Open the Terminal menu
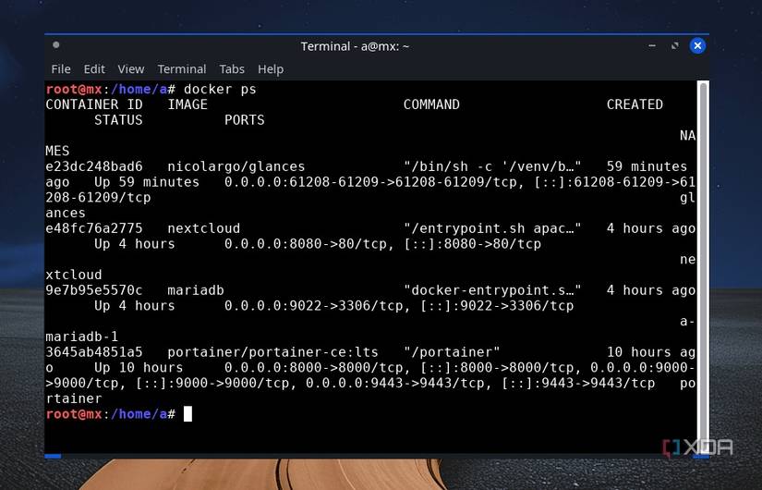The image size is (762, 490). 182,69
